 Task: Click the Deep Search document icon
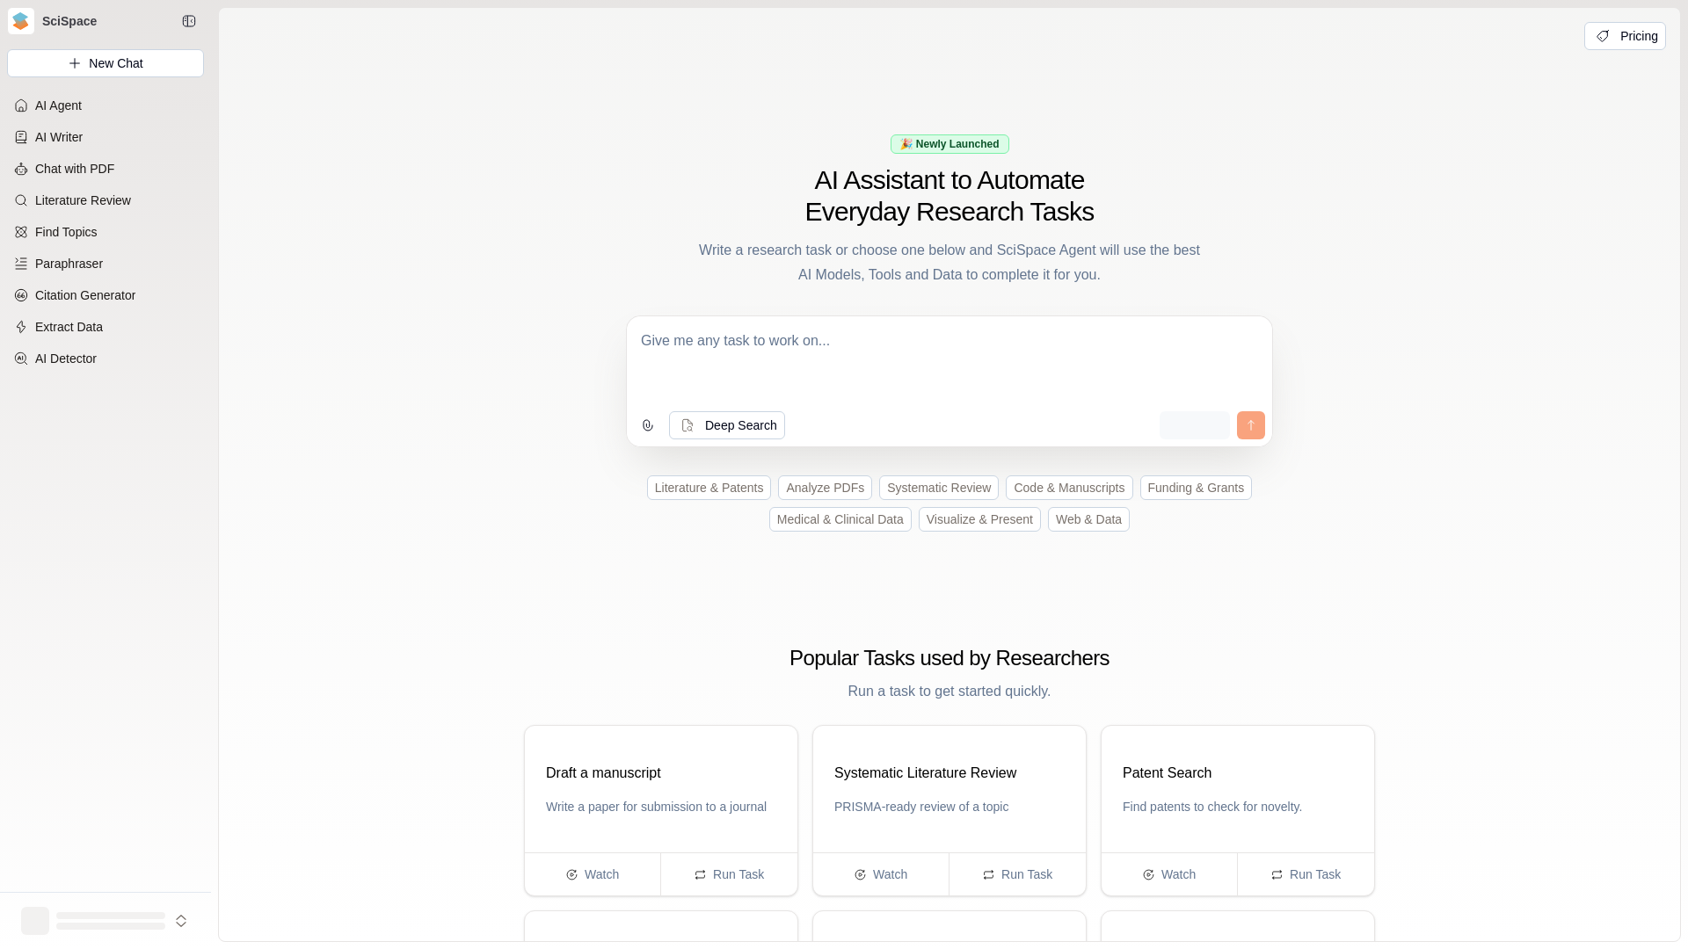688,425
